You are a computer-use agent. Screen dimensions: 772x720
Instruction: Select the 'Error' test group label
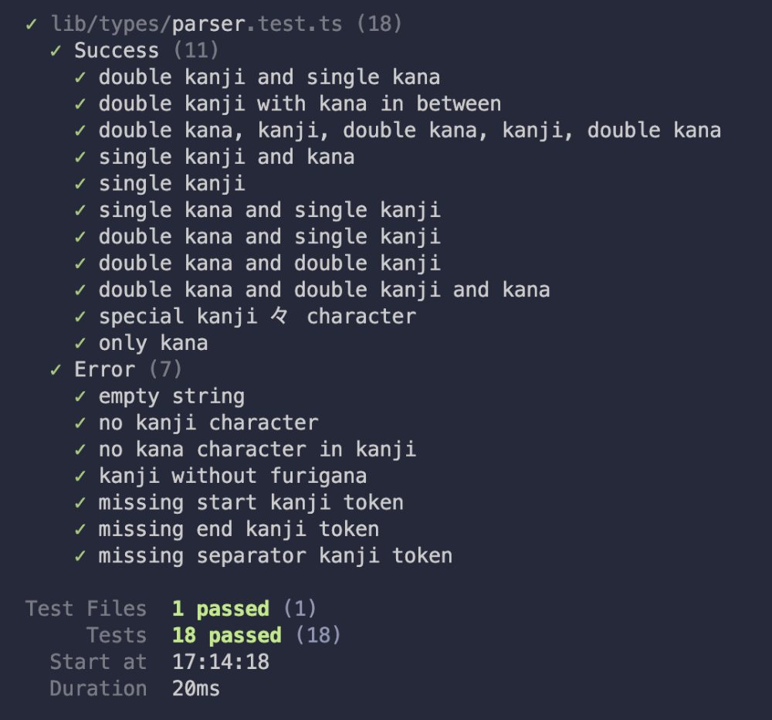click(104, 370)
